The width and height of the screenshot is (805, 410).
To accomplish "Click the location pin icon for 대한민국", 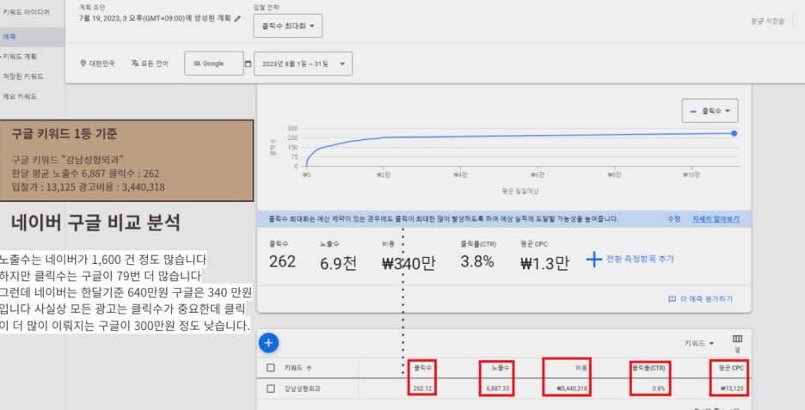I will pos(83,63).
